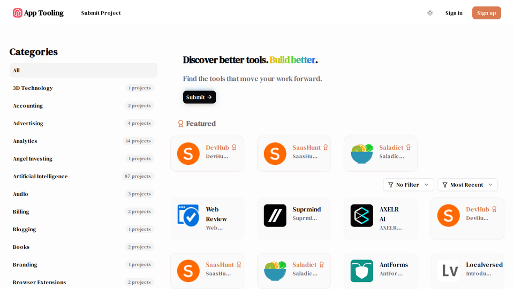Click the ribbon badge on featured DevHub card
This screenshot has height=289, width=514.
(x=234, y=148)
